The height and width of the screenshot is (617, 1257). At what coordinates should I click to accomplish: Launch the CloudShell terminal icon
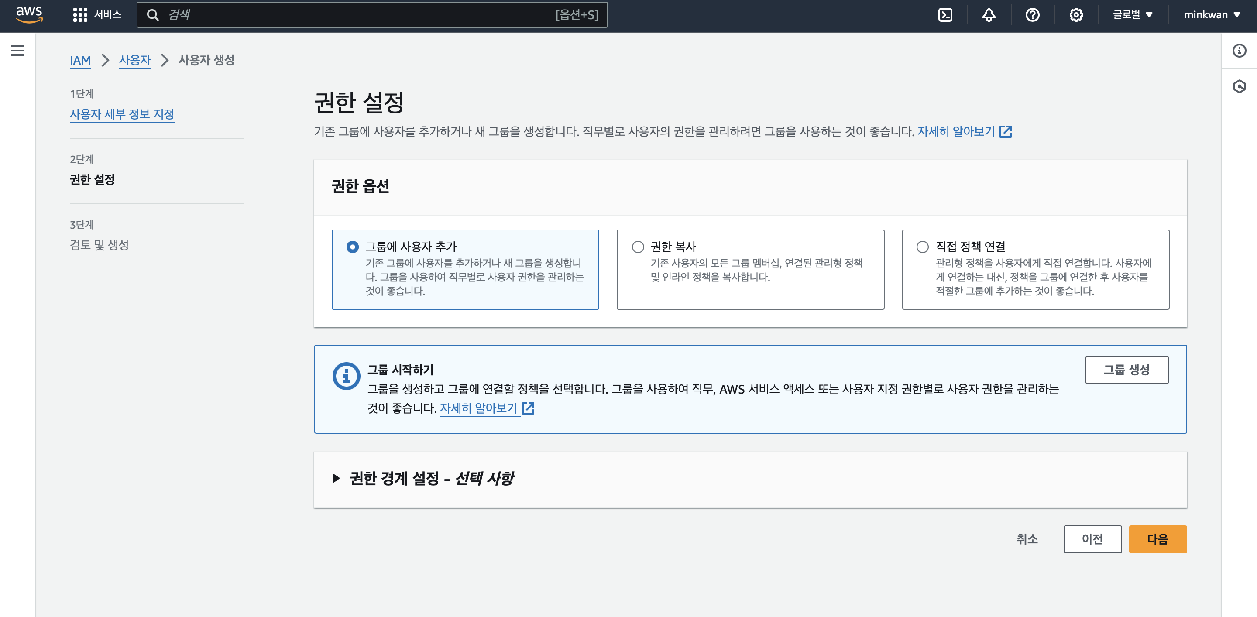coord(945,15)
